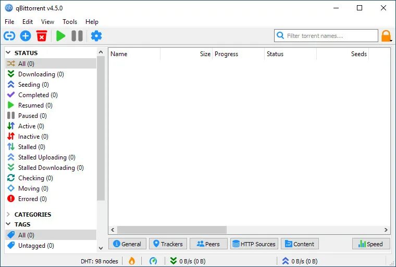Select All (0) under Tags

51,235
